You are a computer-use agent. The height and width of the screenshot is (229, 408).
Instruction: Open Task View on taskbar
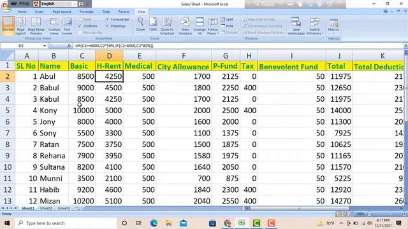[139, 223]
